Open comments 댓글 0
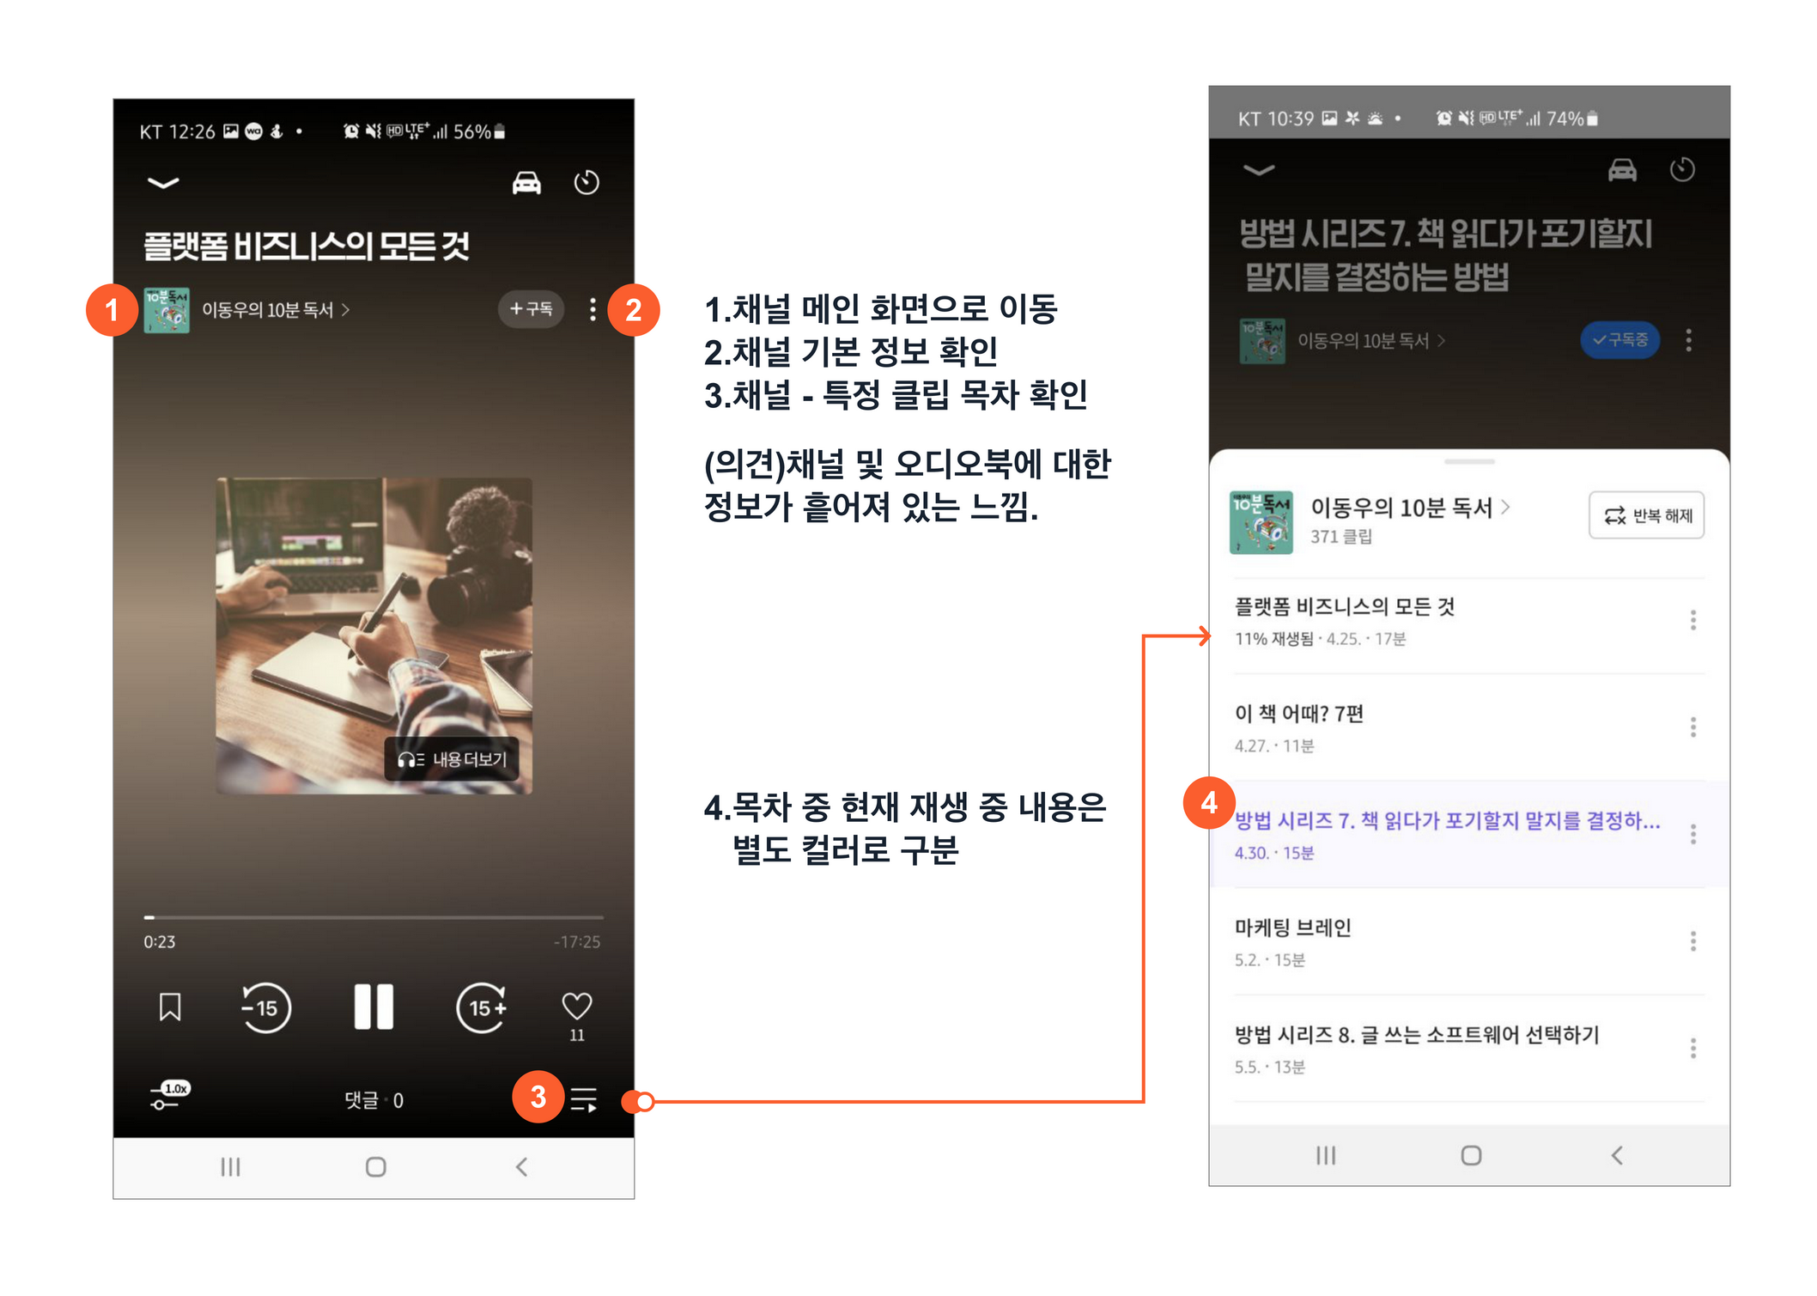The height and width of the screenshot is (1296, 1817). pyautogui.click(x=374, y=1100)
